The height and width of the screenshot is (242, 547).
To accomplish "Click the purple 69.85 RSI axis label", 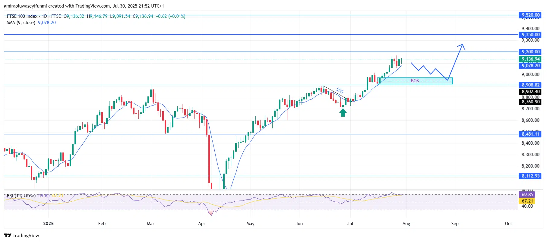I will point(527,195).
